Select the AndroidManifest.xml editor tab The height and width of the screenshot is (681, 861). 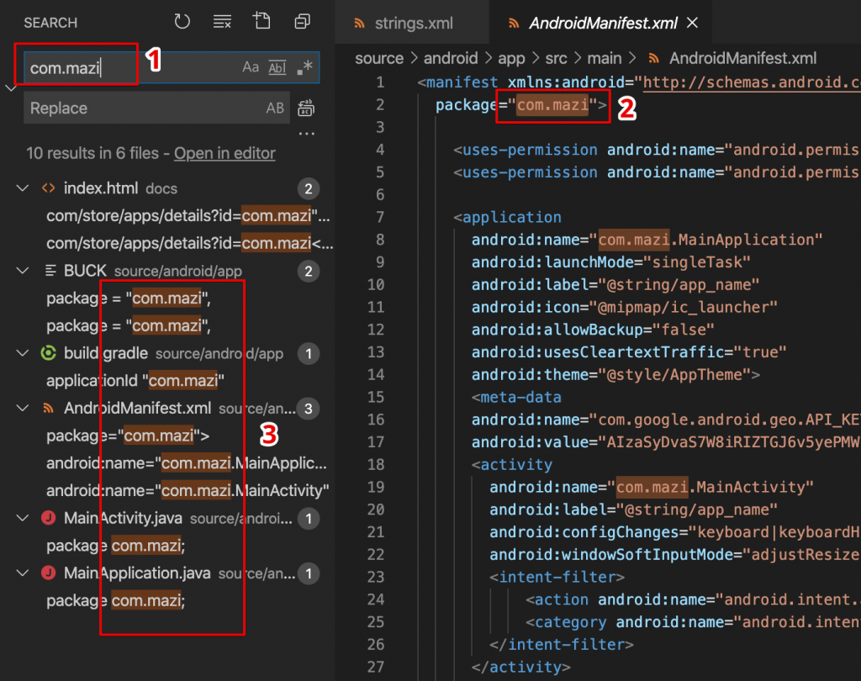[x=602, y=23]
